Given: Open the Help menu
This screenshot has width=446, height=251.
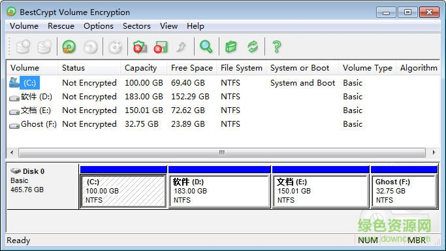Looking at the screenshot, I should 195,26.
